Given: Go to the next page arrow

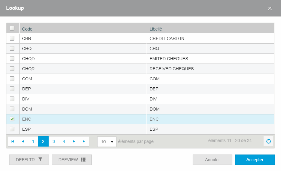Looking at the screenshot, I should [x=74, y=141].
